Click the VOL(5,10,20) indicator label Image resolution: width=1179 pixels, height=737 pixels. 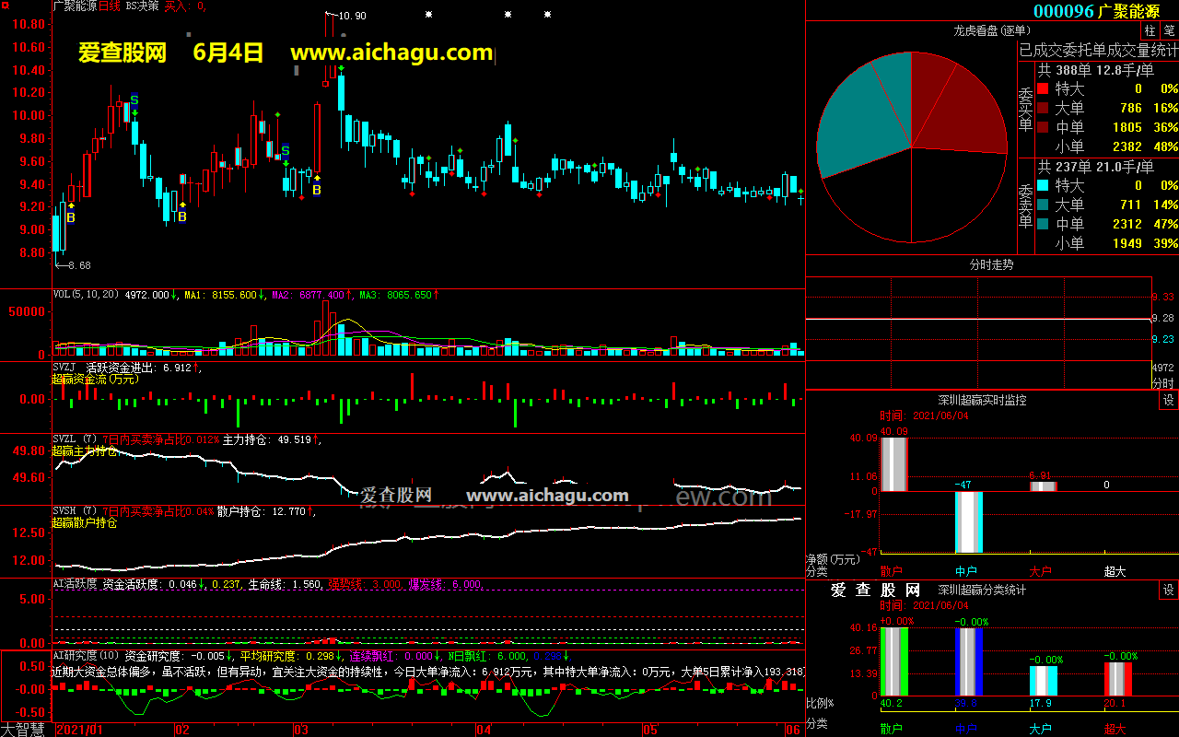pos(87,295)
